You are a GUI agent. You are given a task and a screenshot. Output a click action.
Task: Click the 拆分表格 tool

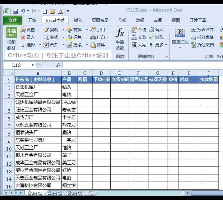(202, 37)
